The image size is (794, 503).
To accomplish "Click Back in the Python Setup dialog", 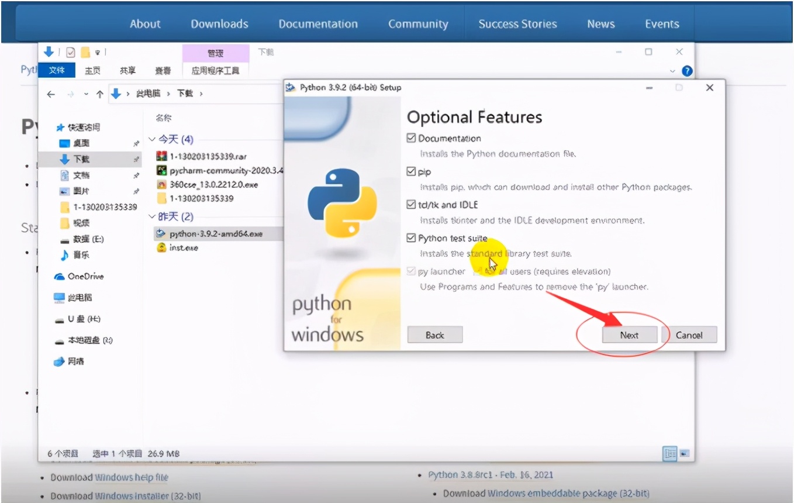I will click(x=435, y=335).
